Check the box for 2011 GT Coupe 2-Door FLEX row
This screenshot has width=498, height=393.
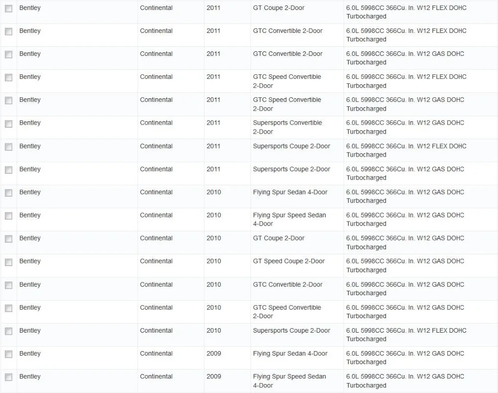pos(8,8)
